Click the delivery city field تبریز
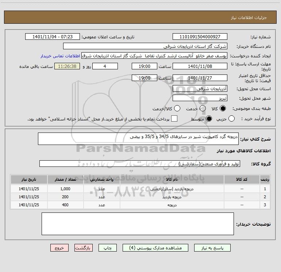The height and width of the screenshot is (272, 281). tap(200, 98)
